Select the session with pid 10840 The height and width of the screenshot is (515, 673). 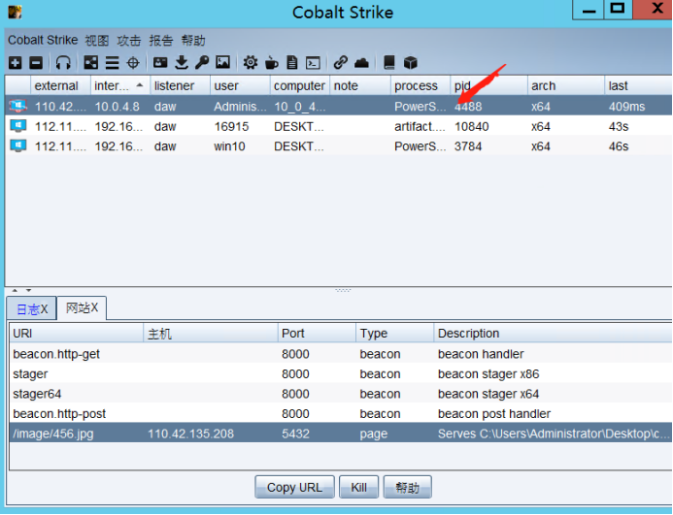click(339, 126)
